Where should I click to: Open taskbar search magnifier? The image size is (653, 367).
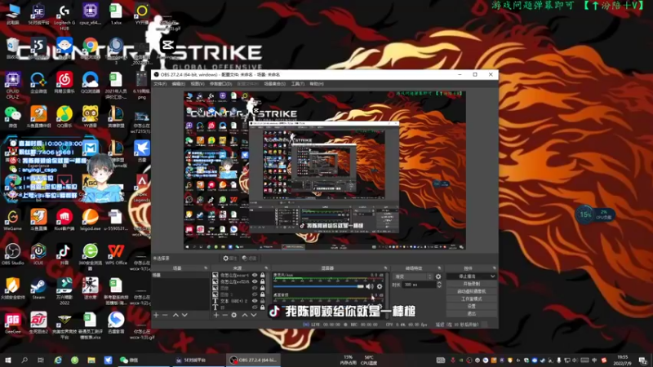click(24, 360)
